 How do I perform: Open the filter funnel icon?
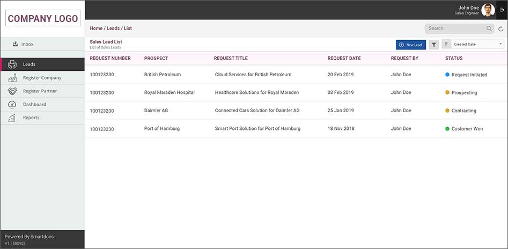pos(433,45)
